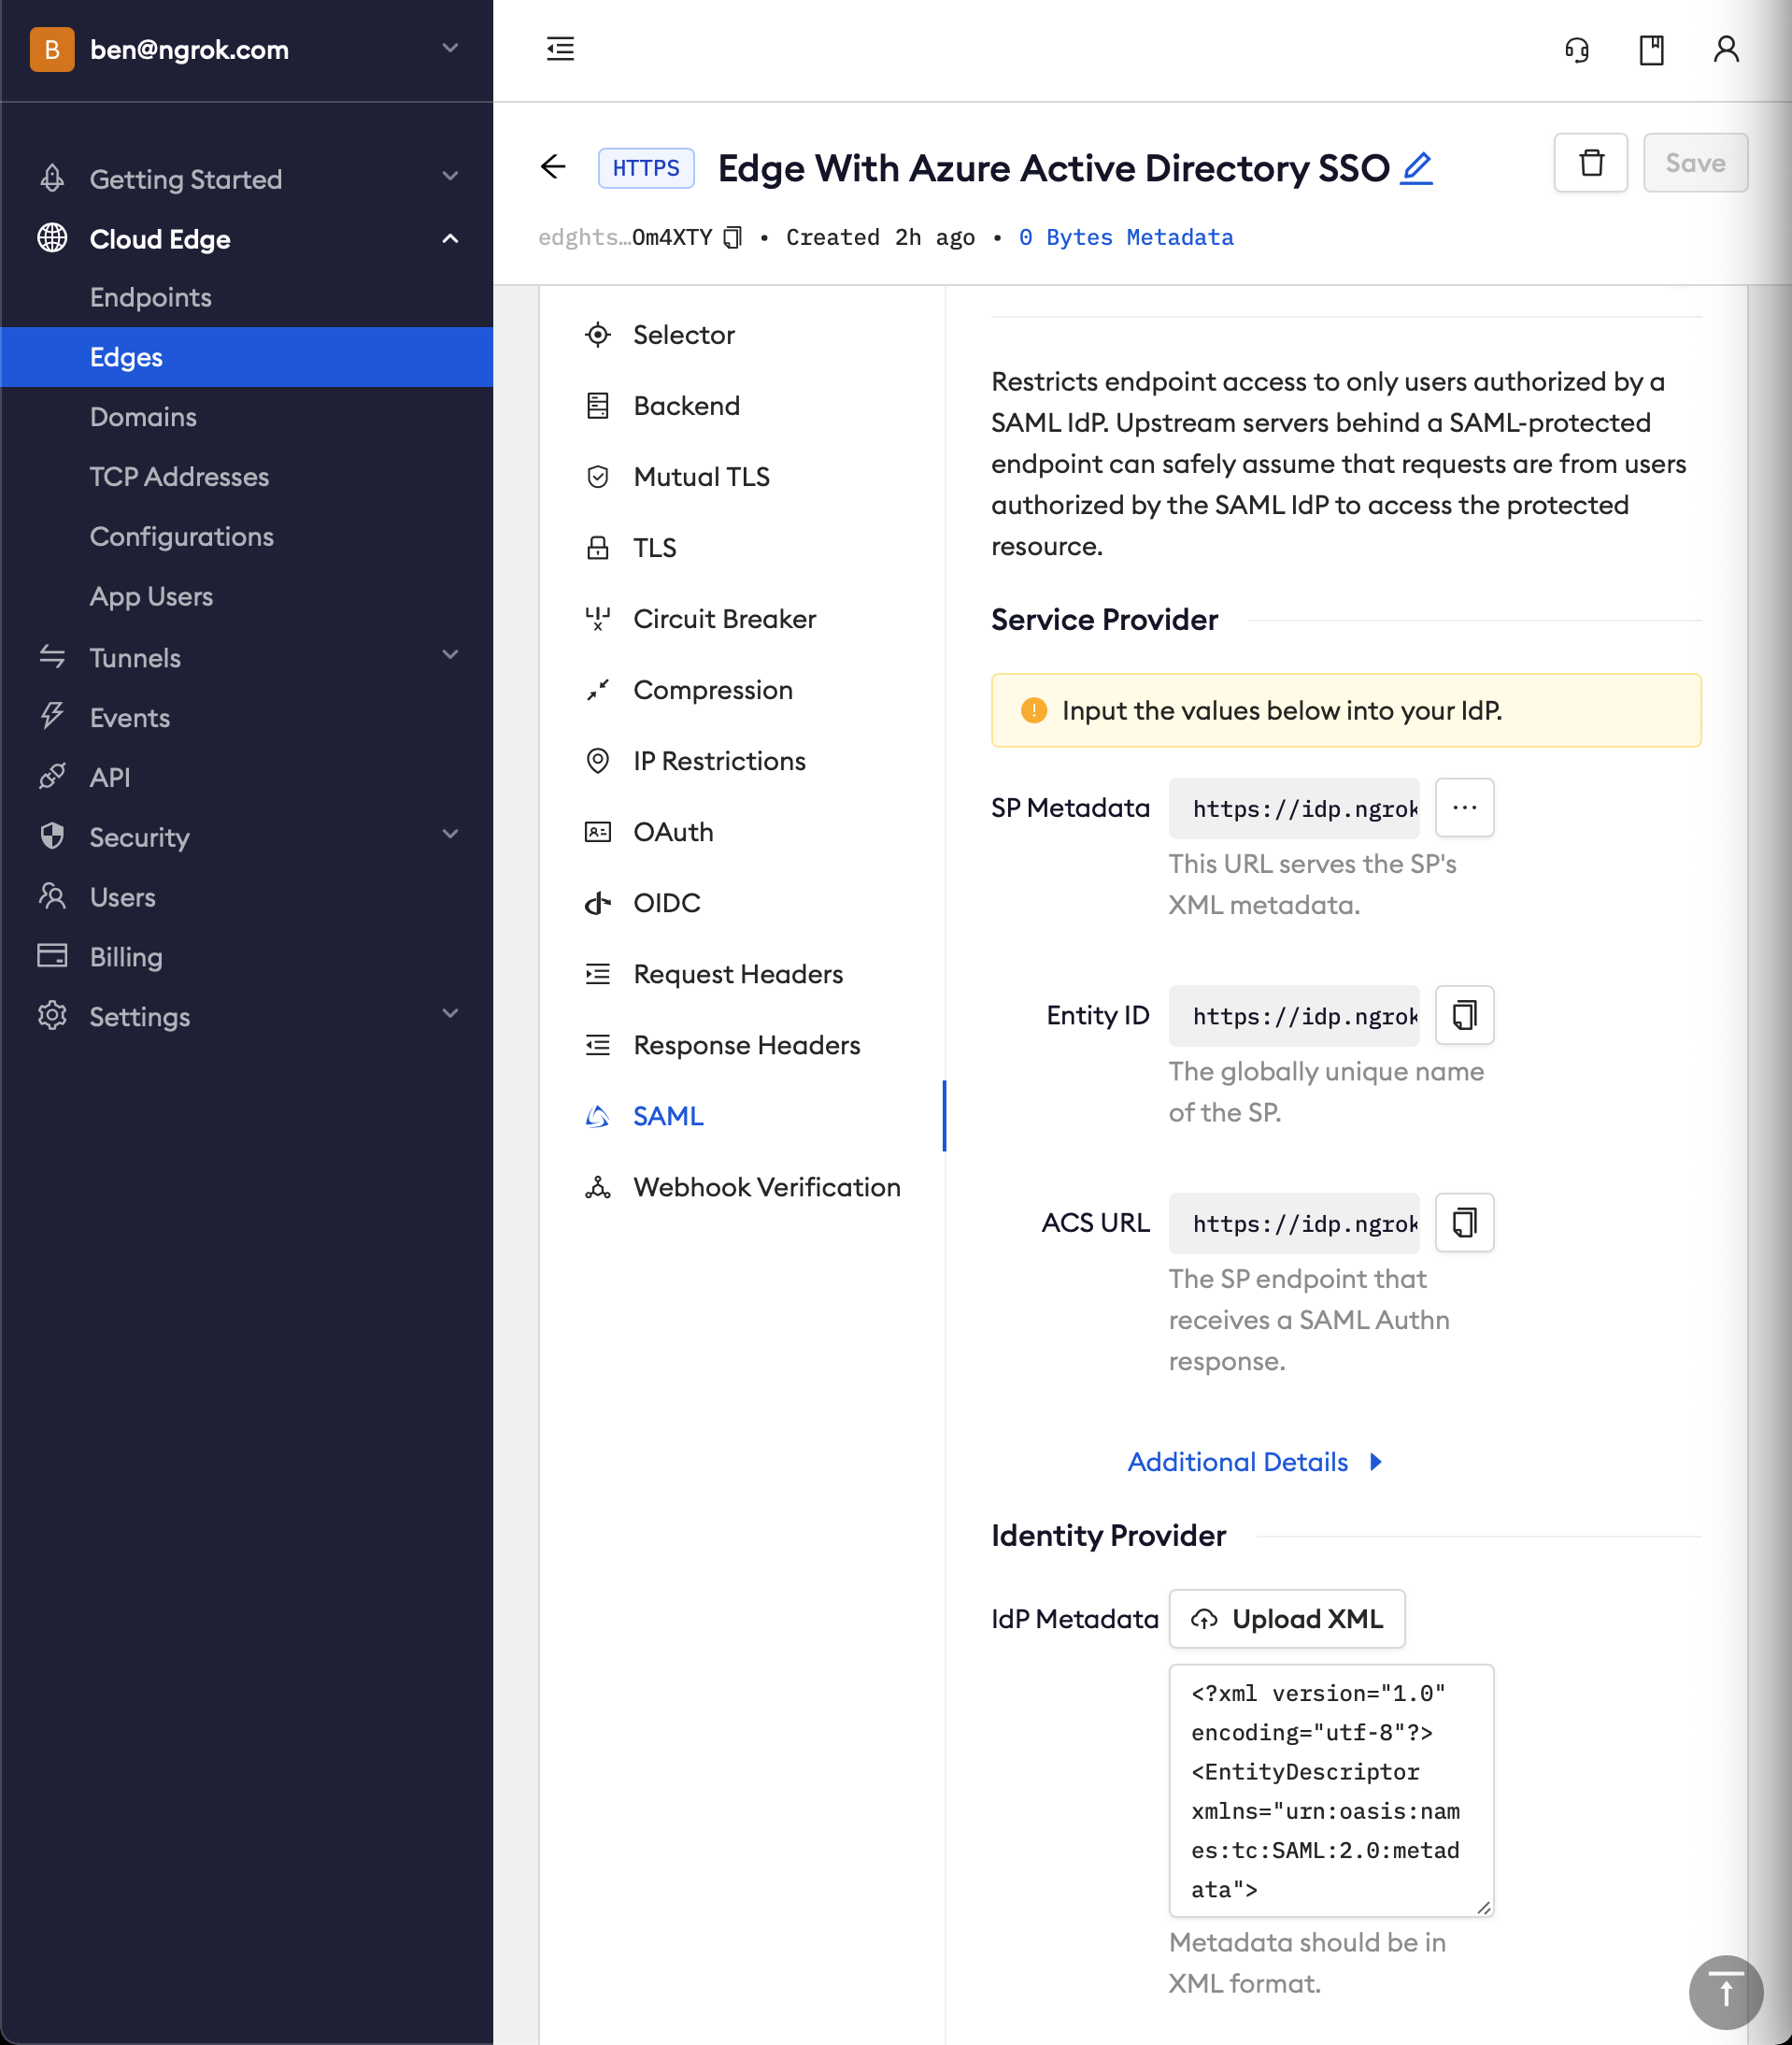Select Edges in the sidebar
The height and width of the screenshot is (2045, 1792).
click(247, 357)
